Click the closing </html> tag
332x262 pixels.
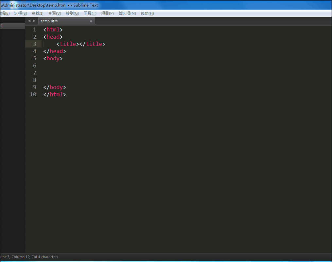pos(55,95)
